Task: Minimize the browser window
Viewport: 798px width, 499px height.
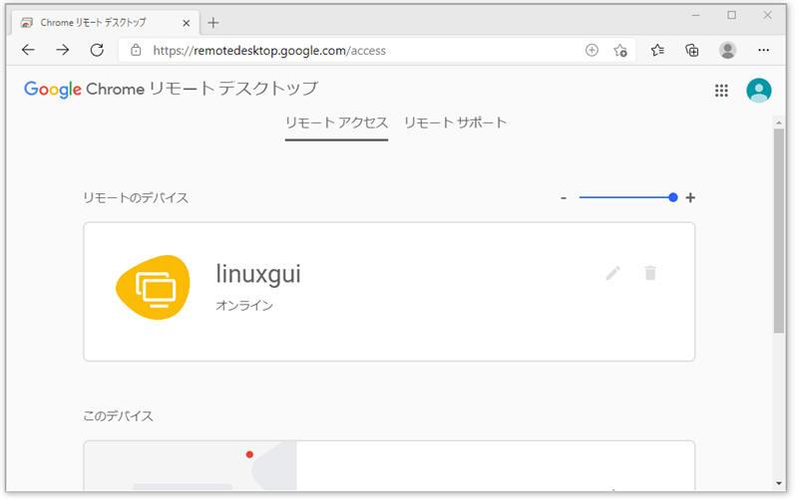Action: [695, 16]
